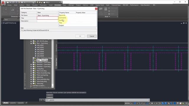This screenshot has width=189, height=106.
Task: Select the Title row in property list
Action: point(78,23)
